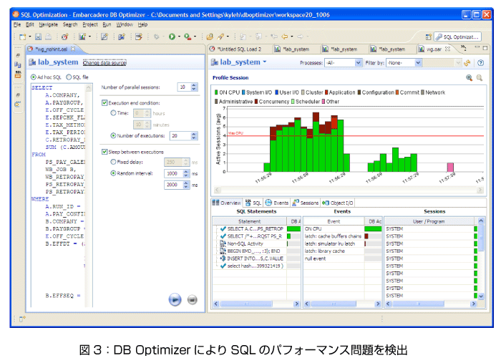Click the refresh icon beside filter boxes

coord(467,63)
